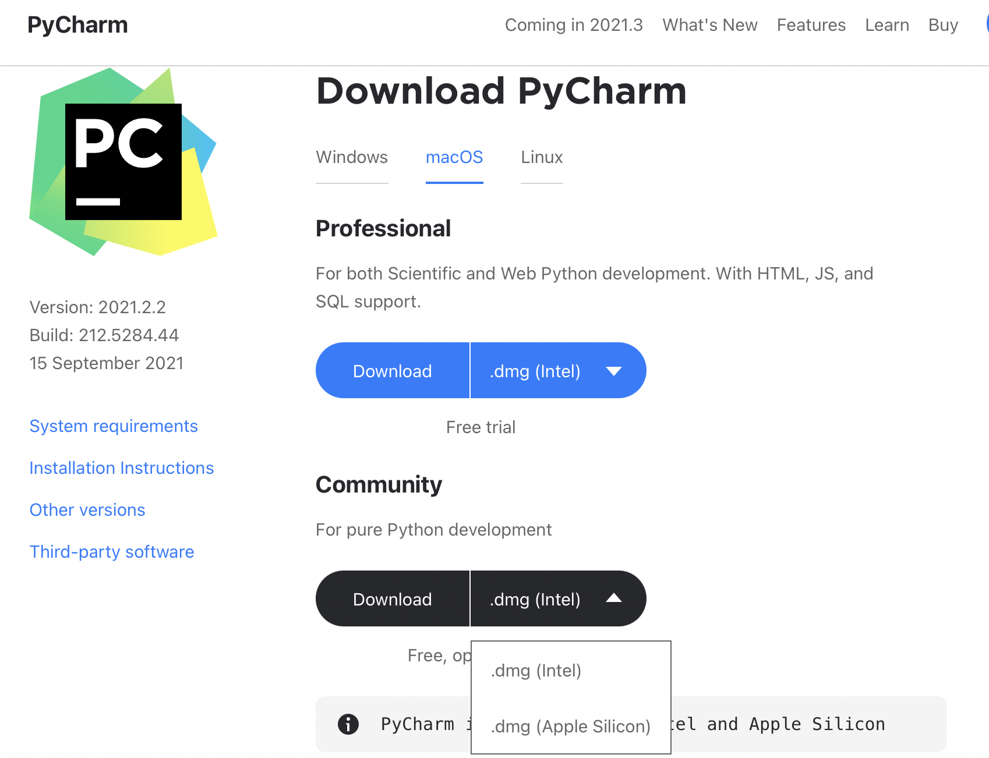
Task: Switch to the Linux tab
Action: (542, 157)
